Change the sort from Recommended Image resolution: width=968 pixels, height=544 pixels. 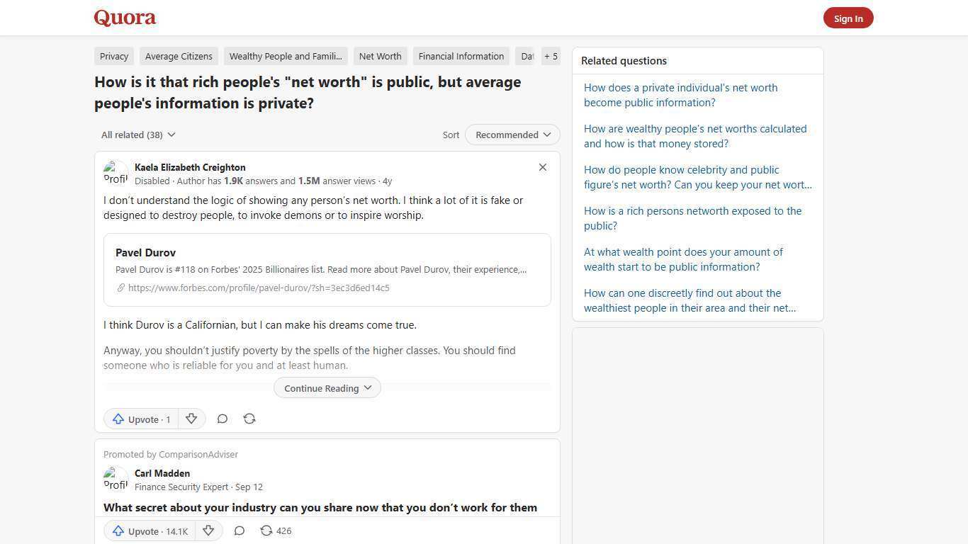512,135
